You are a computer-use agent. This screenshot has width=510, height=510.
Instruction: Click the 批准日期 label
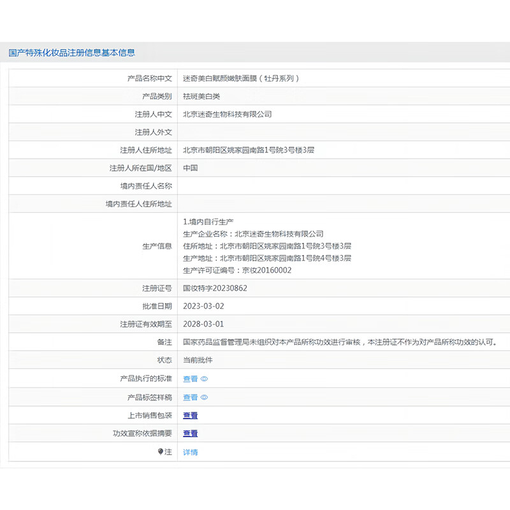[x=157, y=306]
